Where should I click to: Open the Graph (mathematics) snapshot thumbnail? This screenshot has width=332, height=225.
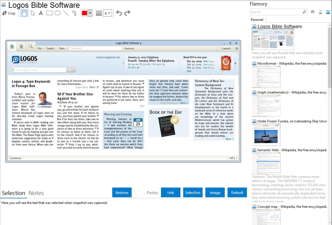(x=266, y=106)
